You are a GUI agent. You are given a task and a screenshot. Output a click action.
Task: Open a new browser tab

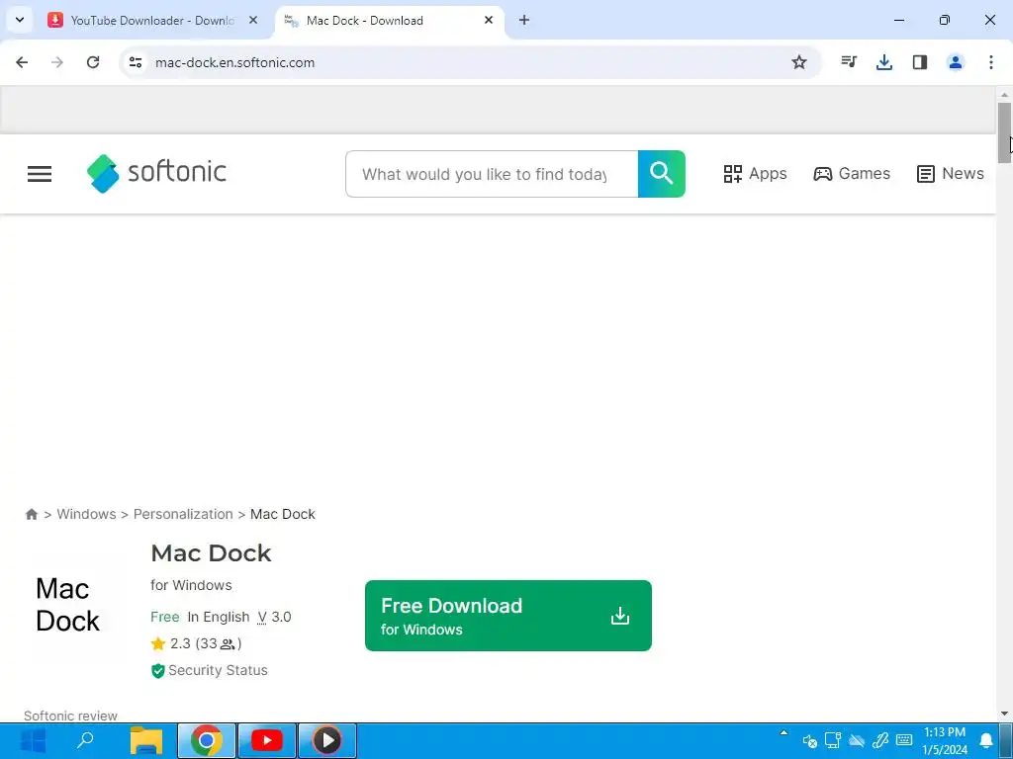[x=524, y=20]
